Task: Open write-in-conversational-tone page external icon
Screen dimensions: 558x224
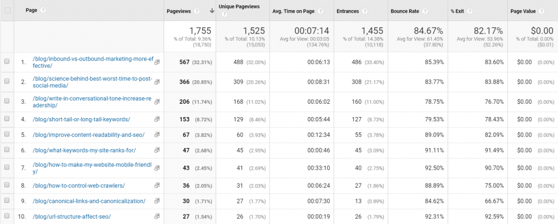Action: 157,101
